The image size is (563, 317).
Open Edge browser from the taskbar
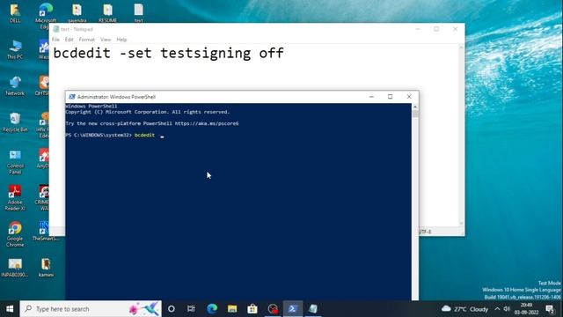point(212,309)
